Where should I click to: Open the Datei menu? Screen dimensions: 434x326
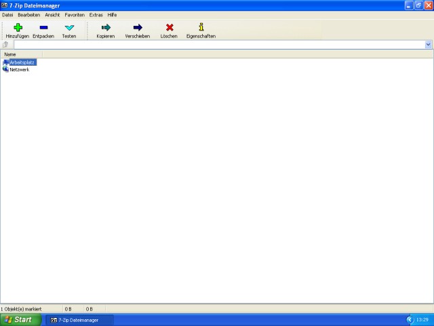click(7, 15)
